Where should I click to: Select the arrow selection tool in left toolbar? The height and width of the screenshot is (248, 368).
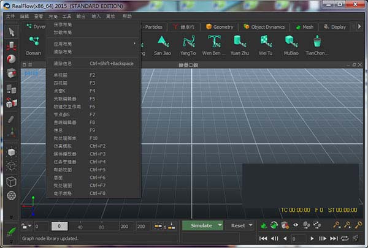pyautogui.click(x=11, y=32)
